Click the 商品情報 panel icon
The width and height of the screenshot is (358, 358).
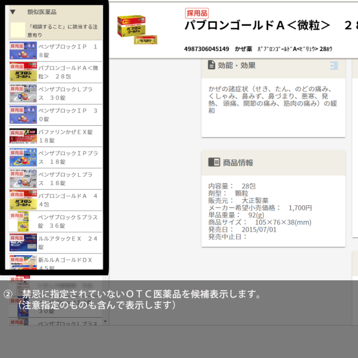pyautogui.click(x=214, y=162)
